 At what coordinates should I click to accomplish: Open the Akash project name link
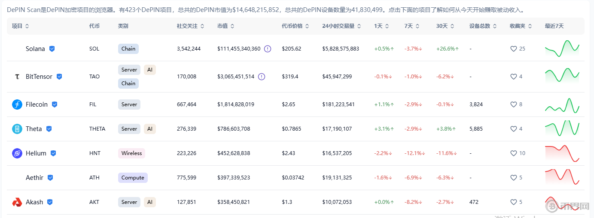[34, 202]
